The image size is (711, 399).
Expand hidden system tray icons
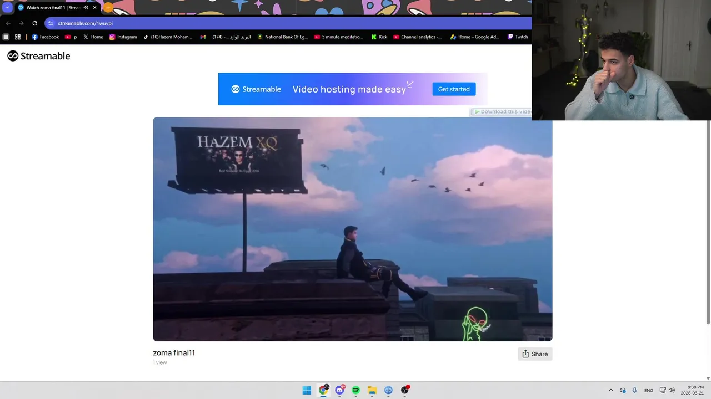[x=611, y=390]
